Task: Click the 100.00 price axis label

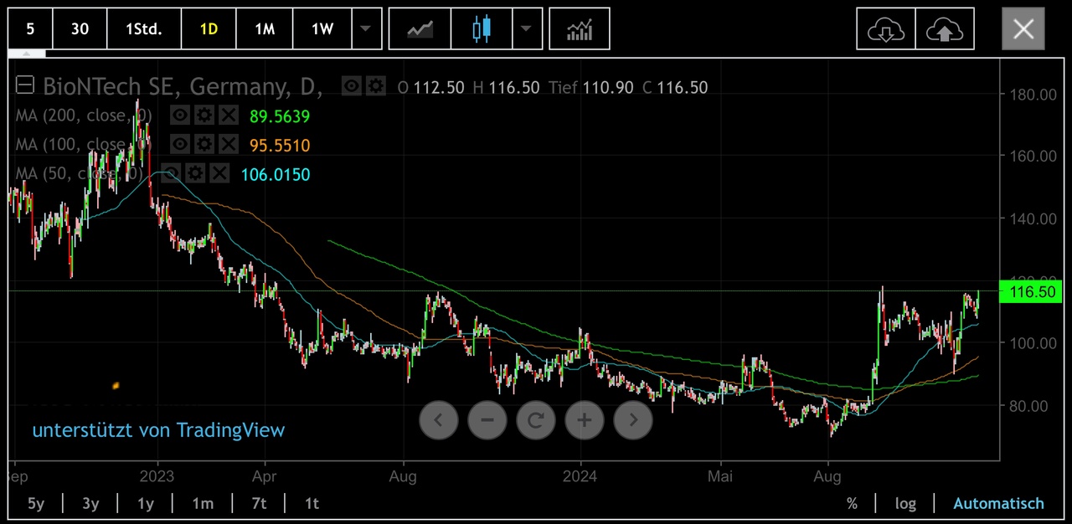Action: pos(1033,343)
